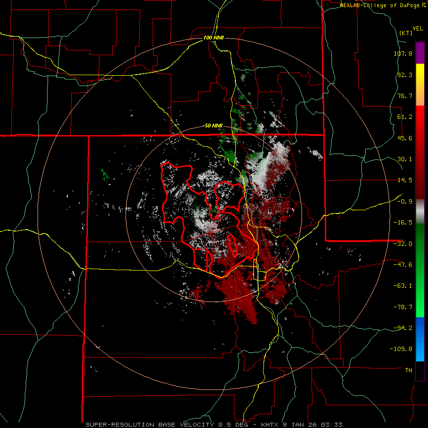Click the 61.2 legend value
The height and width of the screenshot is (428, 428).
point(405,117)
